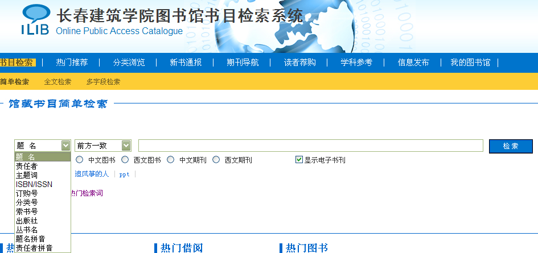Choose 题 名 option in dropdown list
The height and width of the screenshot is (253, 538).
pos(43,157)
